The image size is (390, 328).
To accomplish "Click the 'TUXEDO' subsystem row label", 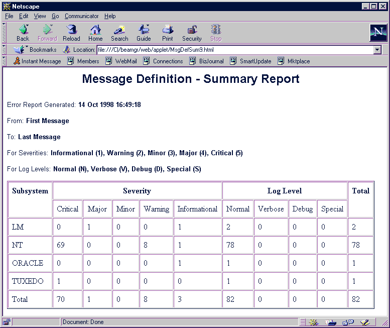I will 28,281.
